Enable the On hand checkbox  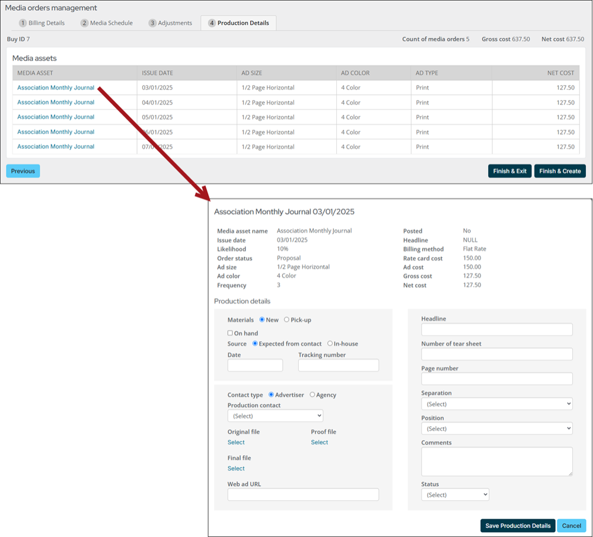[x=231, y=333]
